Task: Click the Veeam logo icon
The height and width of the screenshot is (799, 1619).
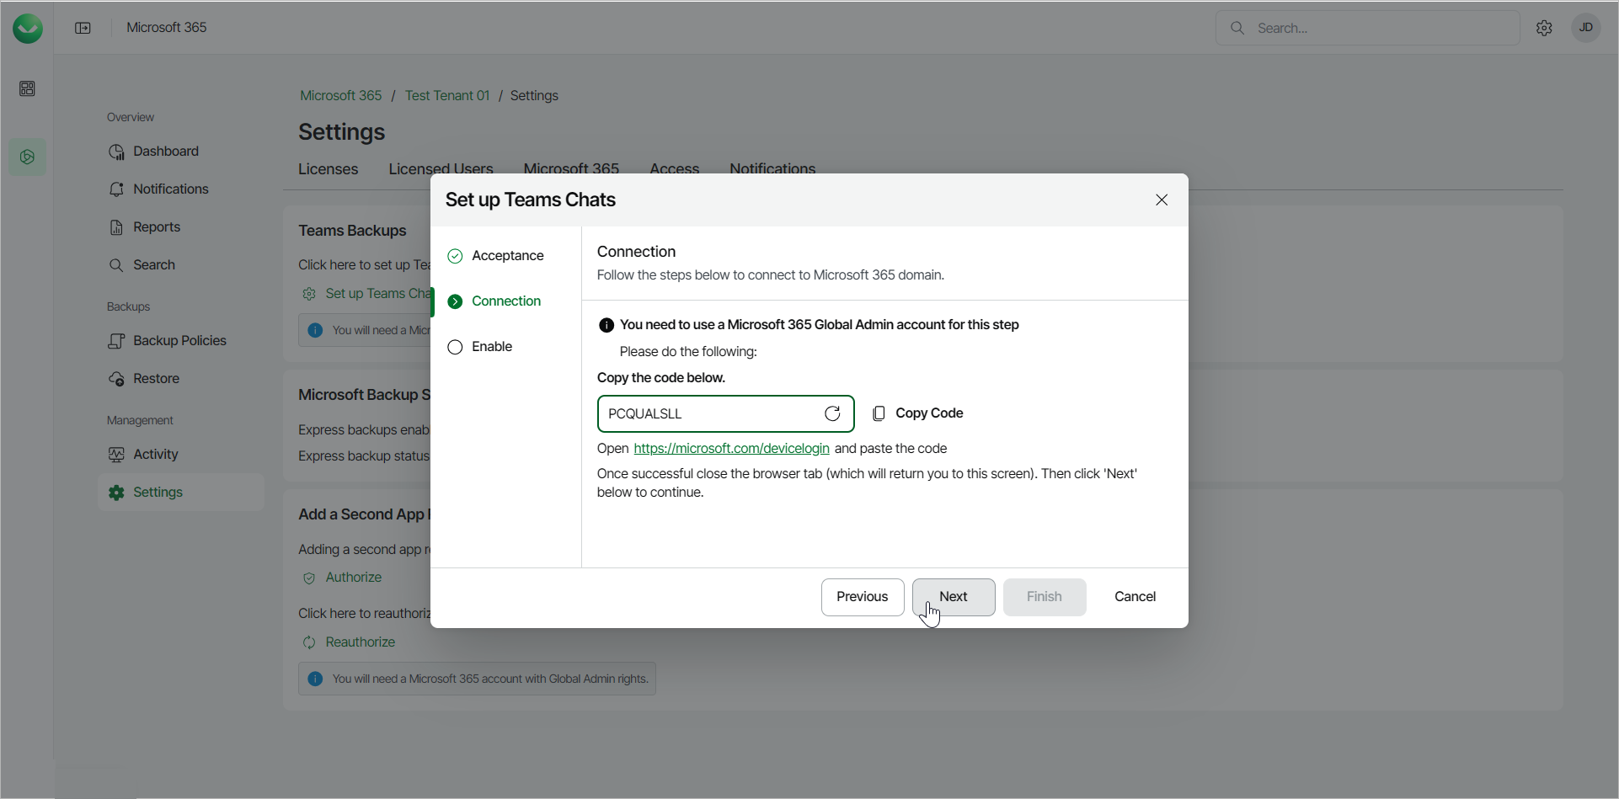Action: point(28,28)
